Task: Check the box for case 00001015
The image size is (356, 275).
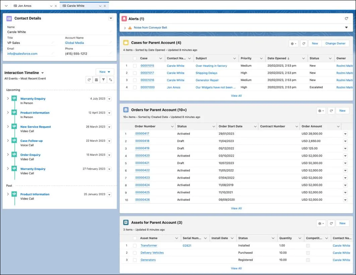Action: click(x=135, y=66)
